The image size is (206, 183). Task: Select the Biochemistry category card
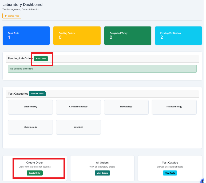(30, 107)
